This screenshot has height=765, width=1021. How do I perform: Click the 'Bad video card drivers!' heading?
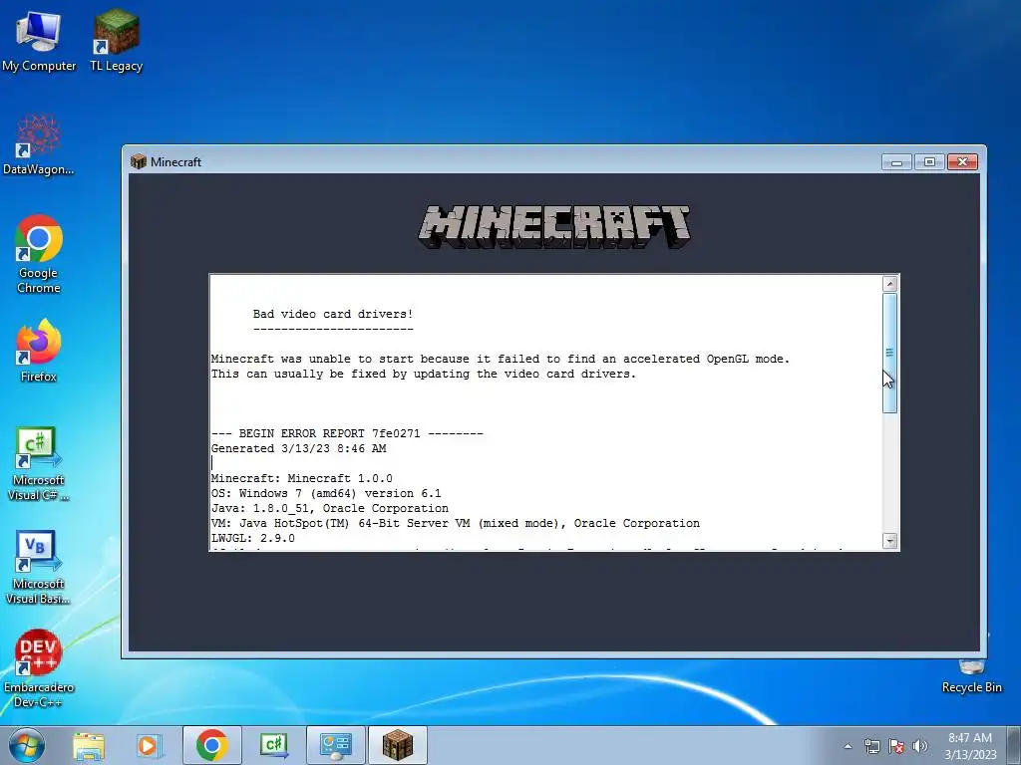(x=333, y=314)
